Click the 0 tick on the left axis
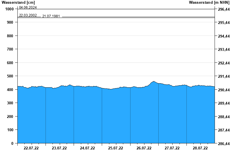 12,143
